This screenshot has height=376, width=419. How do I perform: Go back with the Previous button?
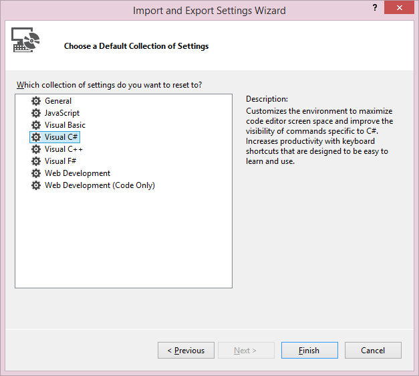pyautogui.click(x=186, y=350)
